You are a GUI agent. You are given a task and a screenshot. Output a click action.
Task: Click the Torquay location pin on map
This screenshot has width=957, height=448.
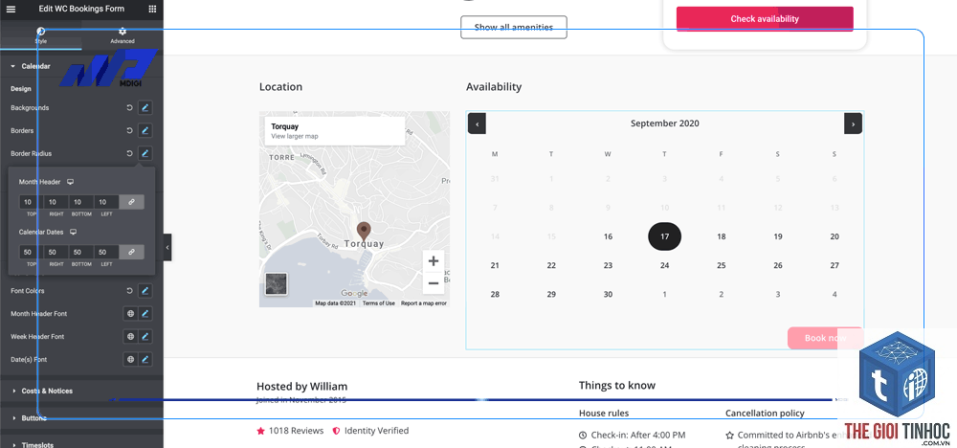coord(364,232)
